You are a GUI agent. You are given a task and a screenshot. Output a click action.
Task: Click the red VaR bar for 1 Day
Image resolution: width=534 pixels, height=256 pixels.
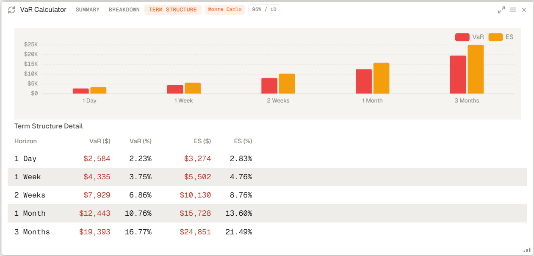pos(81,91)
